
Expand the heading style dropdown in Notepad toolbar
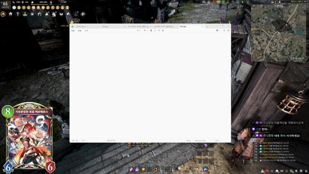point(139,30)
